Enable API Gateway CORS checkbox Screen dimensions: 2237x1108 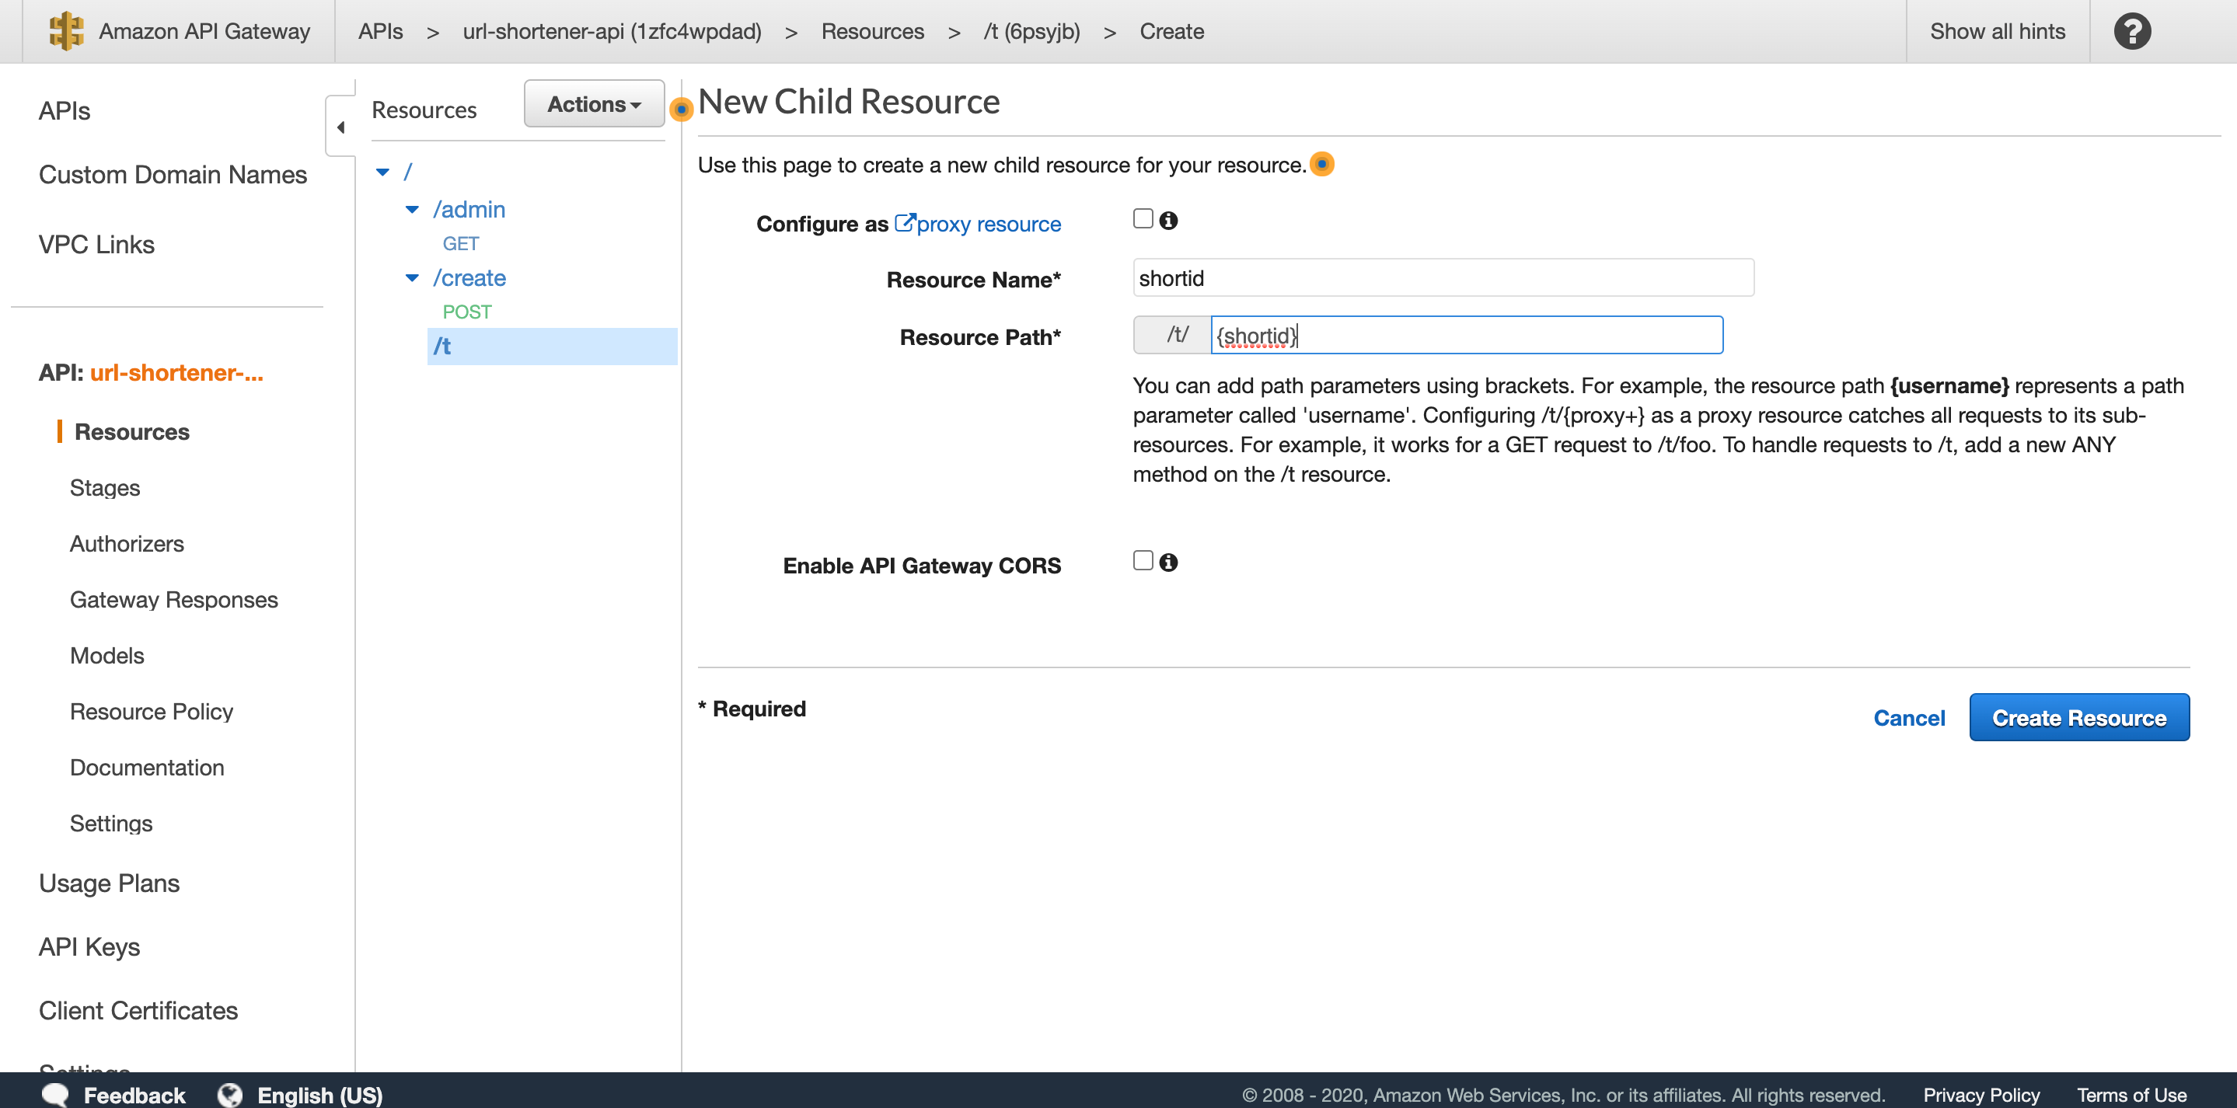tap(1143, 561)
